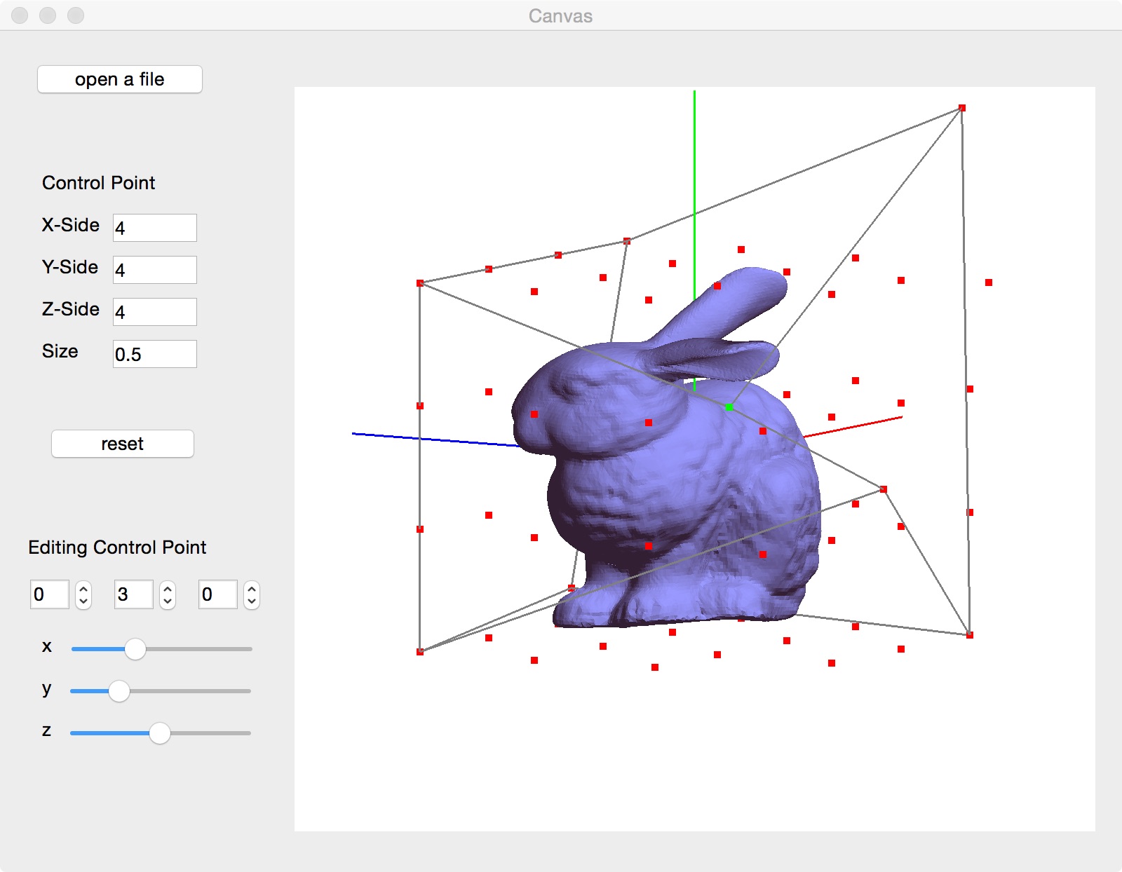Click the first editing control point spinbox field
The width and height of the screenshot is (1122, 872).
click(x=50, y=594)
